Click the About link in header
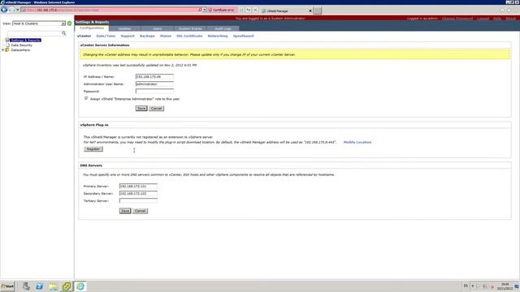The height and width of the screenshot is (292, 520). [511, 18]
